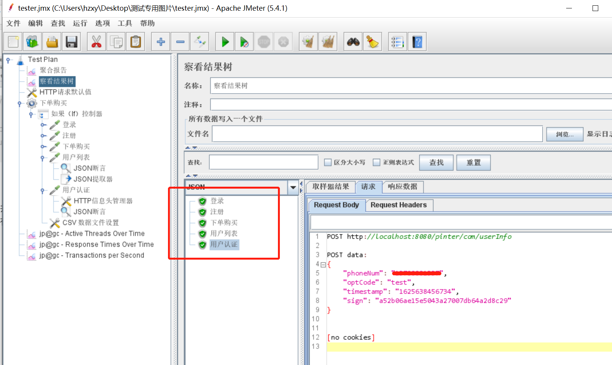Switch to the Request Headers tab
The image size is (612, 365).
click(x=399, y=205)
